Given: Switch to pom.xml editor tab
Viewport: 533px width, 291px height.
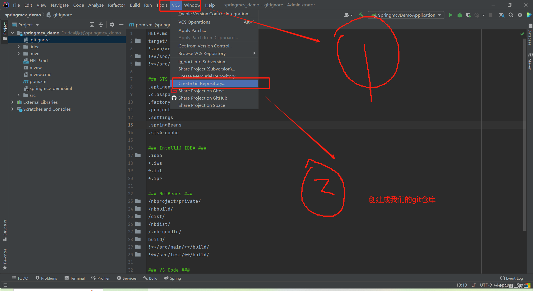Looking at the screenshot, I should [x=149, y=25].
